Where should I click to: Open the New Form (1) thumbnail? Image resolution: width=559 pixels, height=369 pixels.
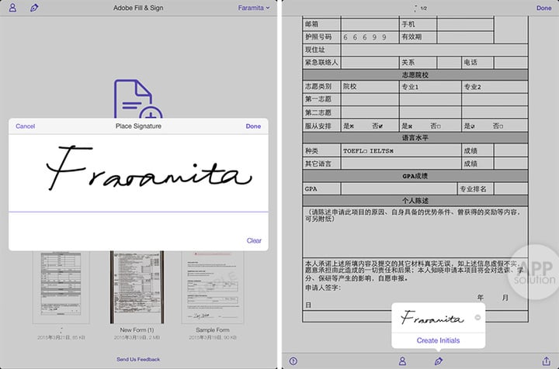click(138, 287)
